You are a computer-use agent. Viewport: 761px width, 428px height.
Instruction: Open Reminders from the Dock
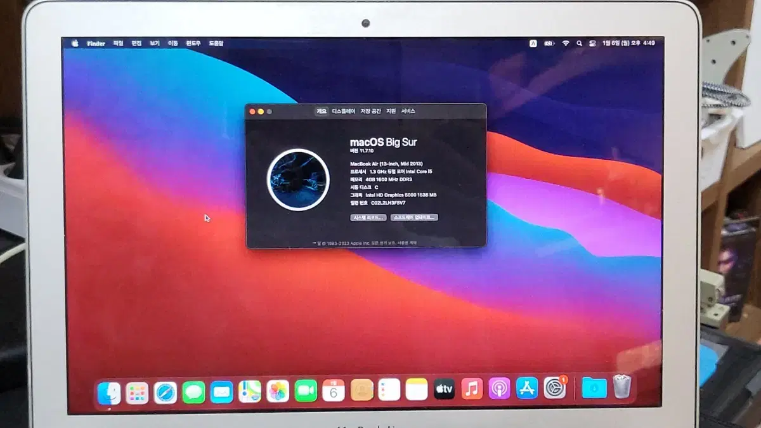tap(389, 389)
